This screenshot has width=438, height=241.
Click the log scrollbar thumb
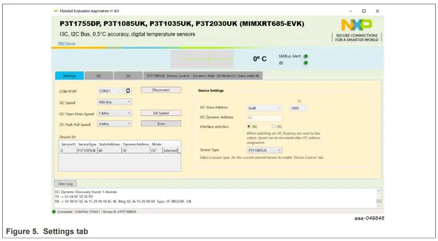coord(378,201)
